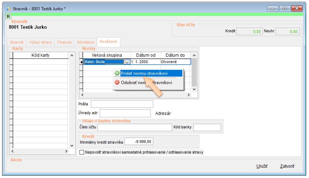Click the application icon in title bar
This screenshot has width=309, height=178.
click(8, 8)
